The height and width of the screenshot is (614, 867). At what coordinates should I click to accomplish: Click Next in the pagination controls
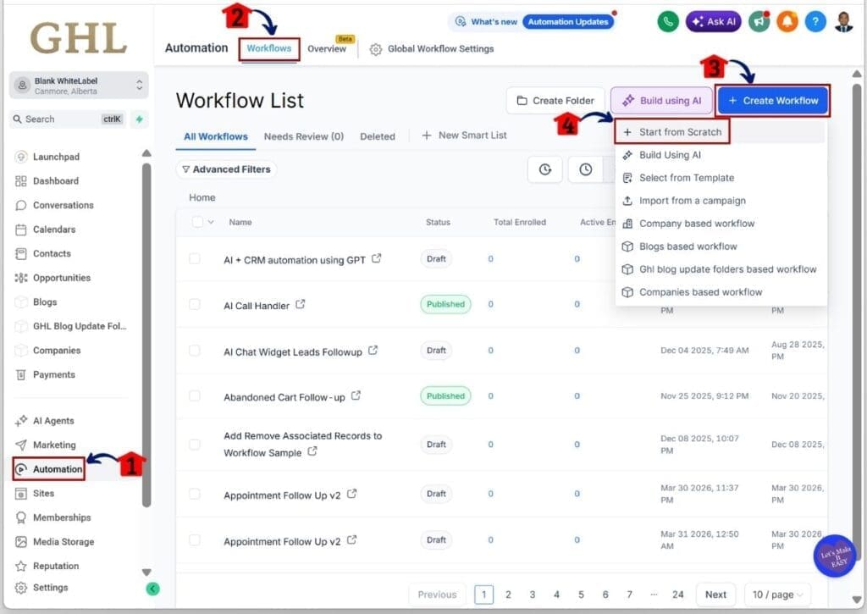pos(715,594)
